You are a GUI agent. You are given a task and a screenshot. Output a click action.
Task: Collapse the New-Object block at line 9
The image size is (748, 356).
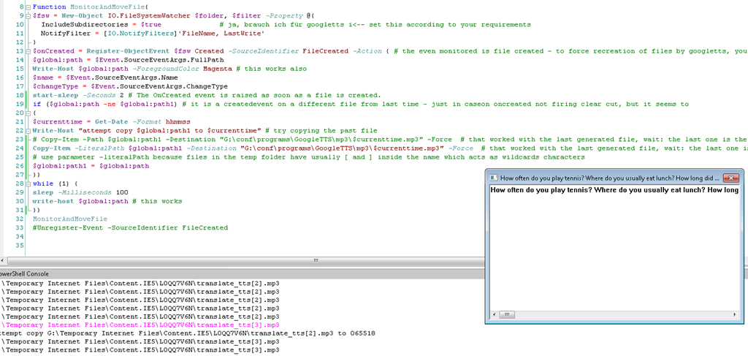[x=27, y=15]
